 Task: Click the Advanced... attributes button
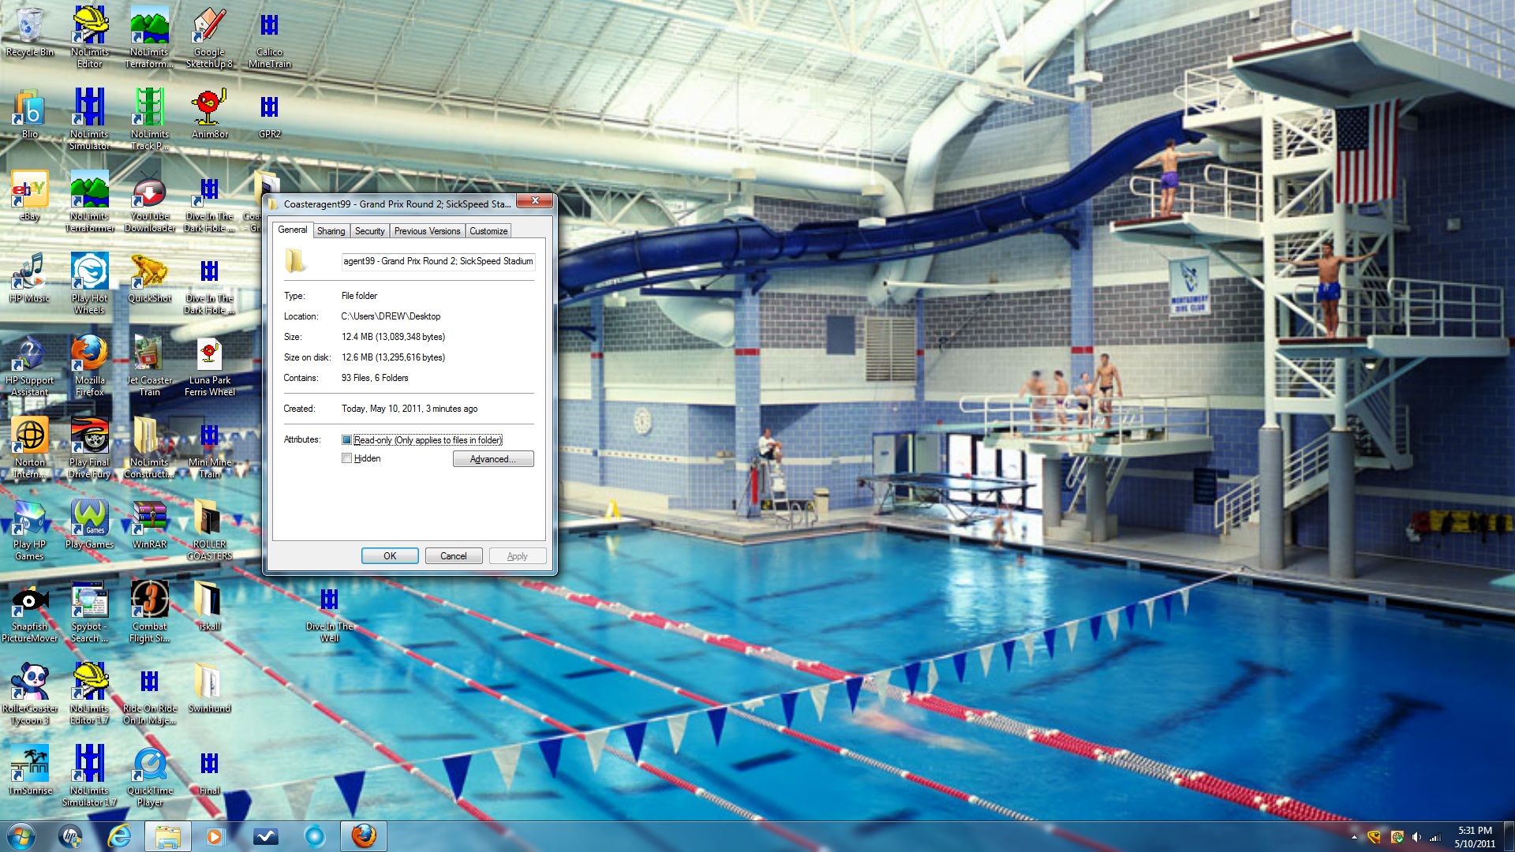(x=493, y=459)
